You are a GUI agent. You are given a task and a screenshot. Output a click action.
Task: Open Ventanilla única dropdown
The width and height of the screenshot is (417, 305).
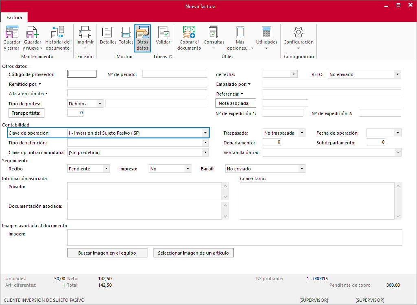click(398, 152)
